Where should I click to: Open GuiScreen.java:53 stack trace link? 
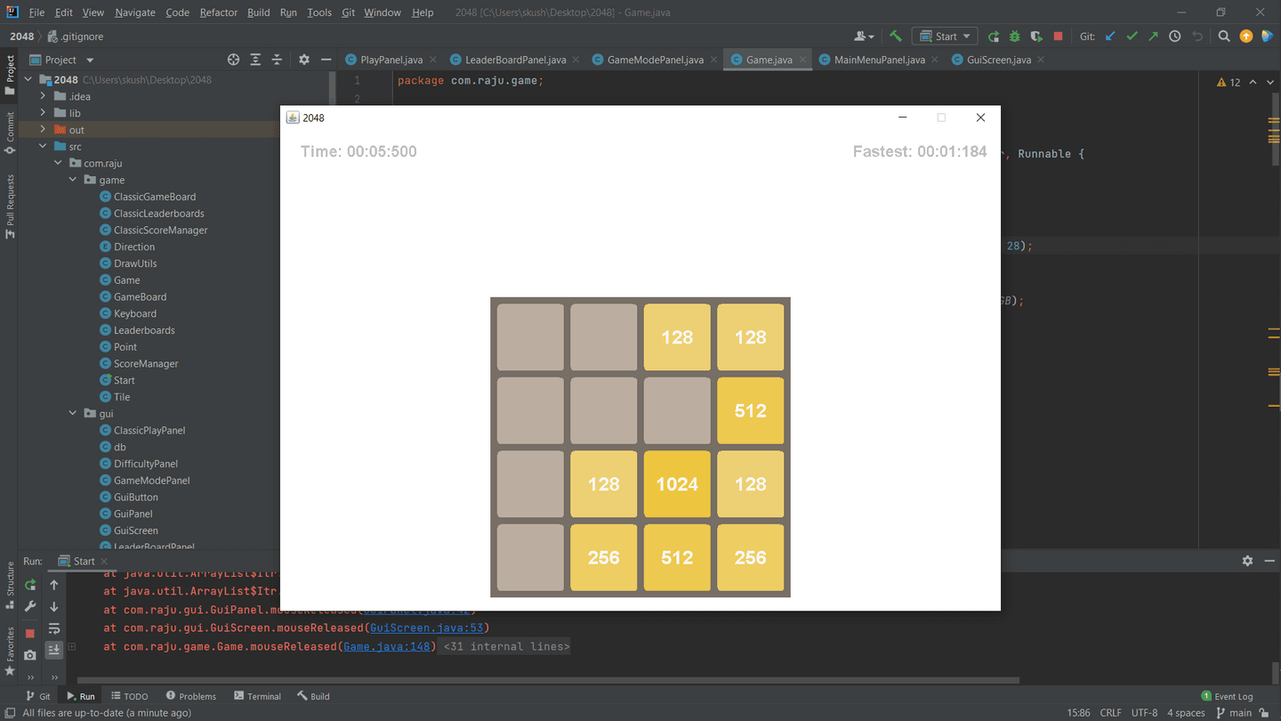[x=426, y=628]
